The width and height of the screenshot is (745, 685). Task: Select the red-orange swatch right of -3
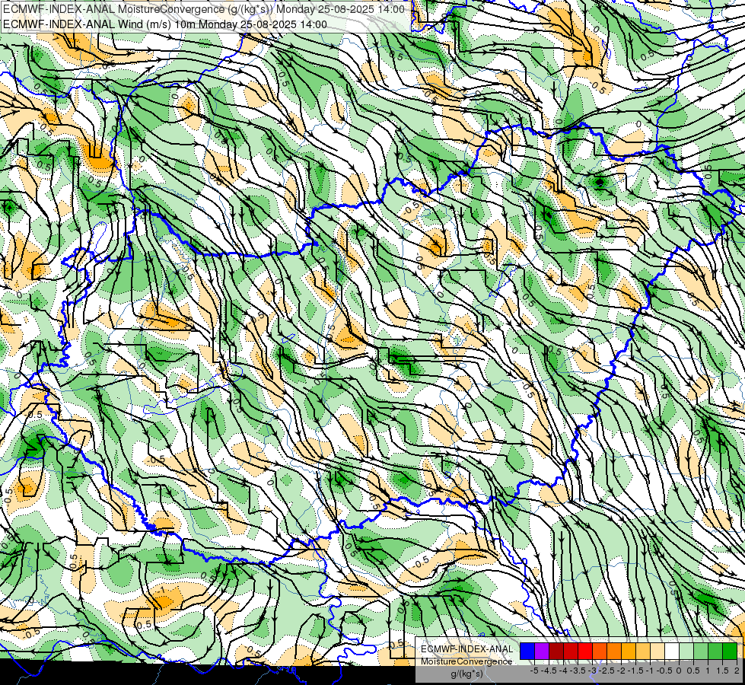pos(600,651)
